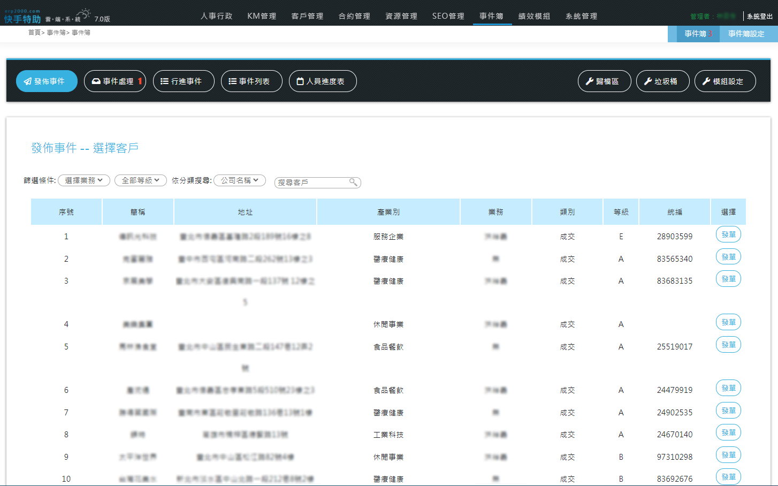Click the 系統登出 link
Image resolution: width=778 pixels, height=486 pixels.
coord(760,17)
